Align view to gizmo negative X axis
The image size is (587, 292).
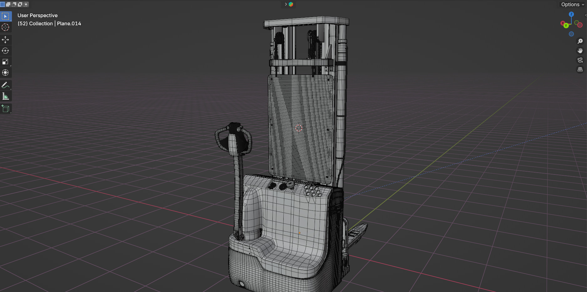[580, 25]
